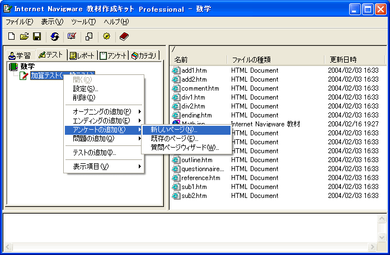Click the bottom pane scroll down arrow

coord(382,237)
